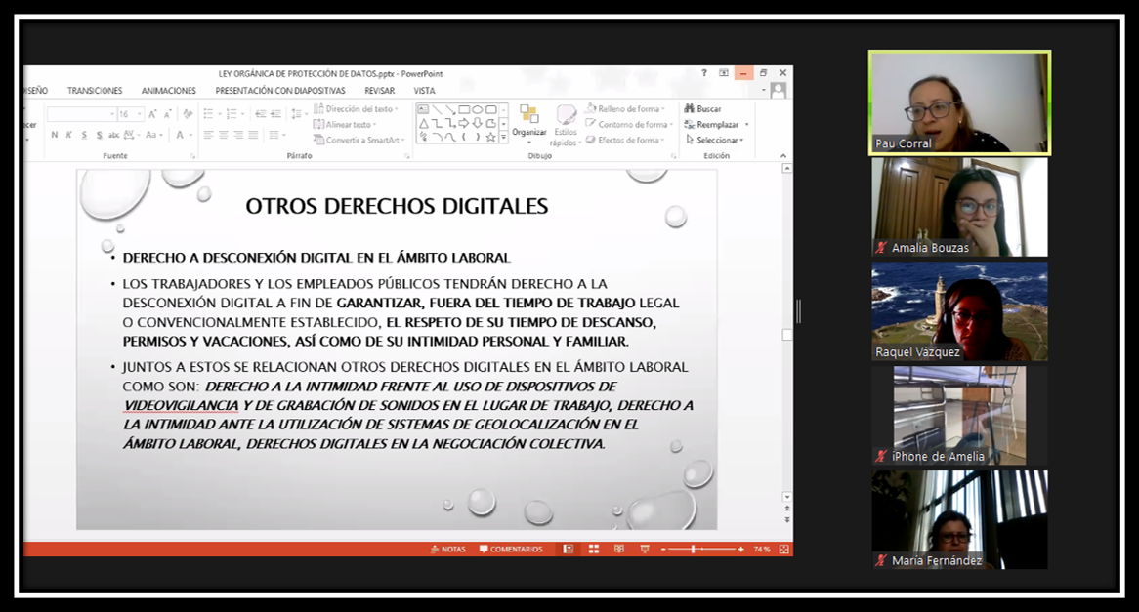Start slideshow from status bar icon
This screenshot has width=1139, height=612.
[x=644, y=550]
